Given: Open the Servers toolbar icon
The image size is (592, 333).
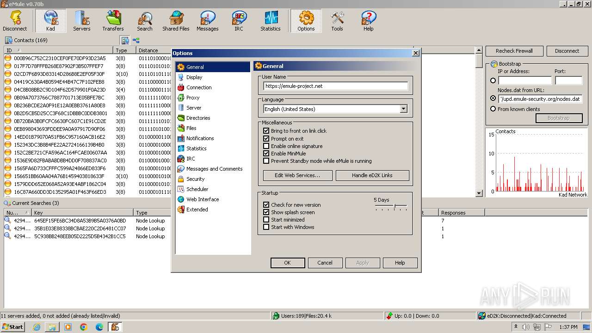Looking at the screenshot, I should click(x=82, y=21).
